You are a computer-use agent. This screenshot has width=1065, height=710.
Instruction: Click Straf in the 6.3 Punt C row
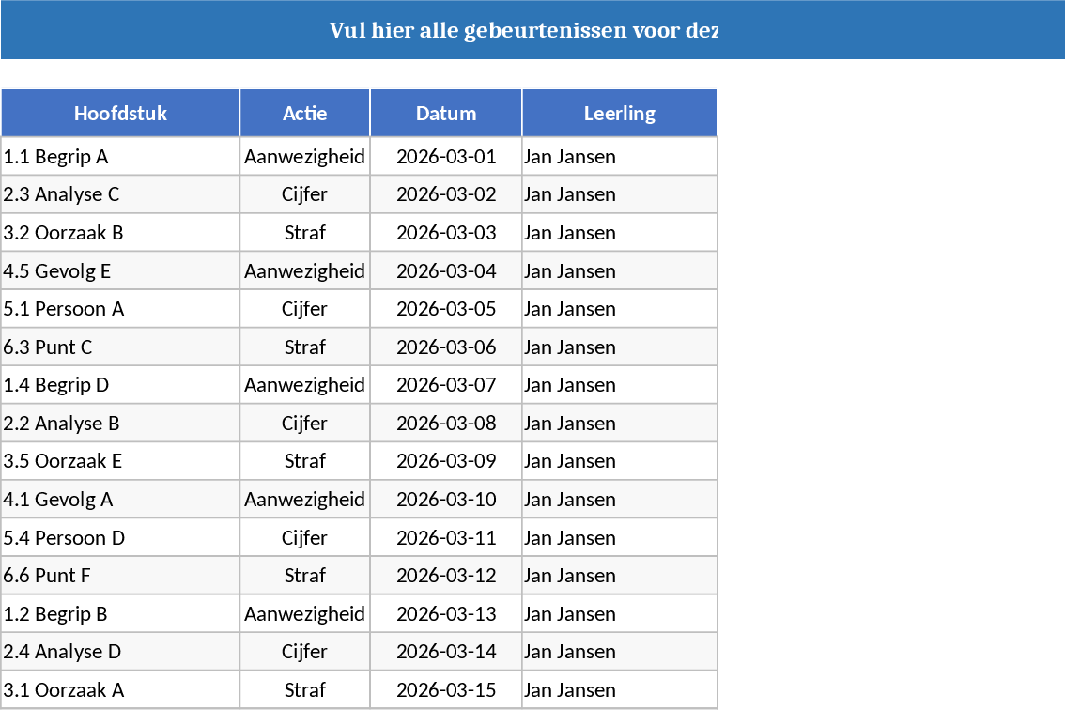(305, 347)
